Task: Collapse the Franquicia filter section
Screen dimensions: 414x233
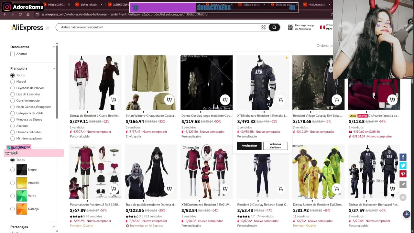Action: [x=54, y=68]
